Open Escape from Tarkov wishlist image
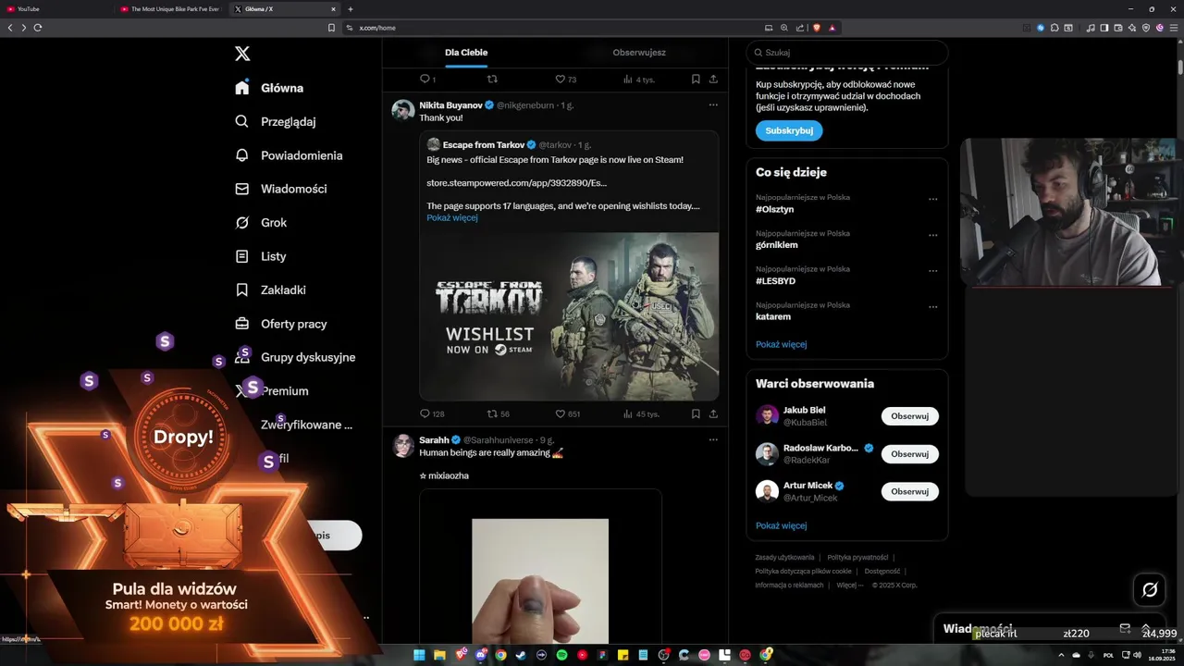This screenshot has height=666, width=1184. pyautogui.click(x=569, y=316)
